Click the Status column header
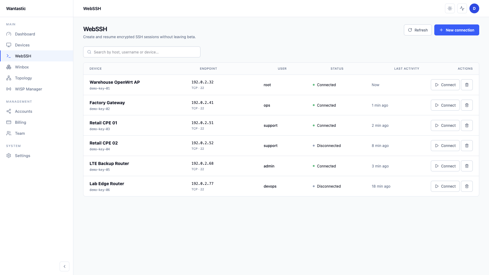Screen dimensions: 489x275 [337, 69]
